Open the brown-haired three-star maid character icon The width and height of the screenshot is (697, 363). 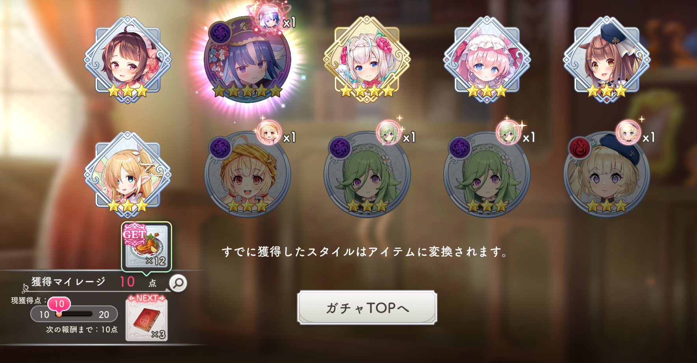(x=128, y=59)
